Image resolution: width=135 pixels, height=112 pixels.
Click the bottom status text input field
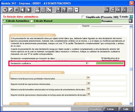point(37,109)
